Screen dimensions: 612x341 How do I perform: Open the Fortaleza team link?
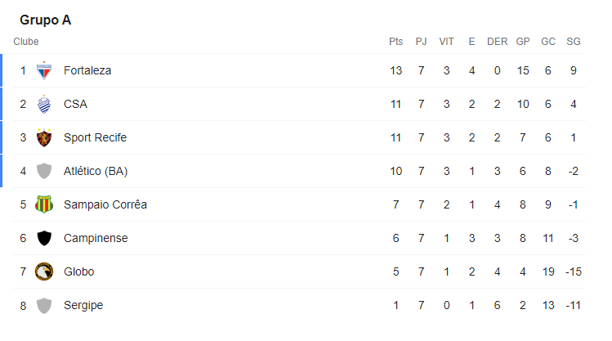pos(87,70)
